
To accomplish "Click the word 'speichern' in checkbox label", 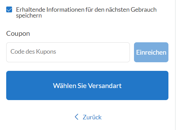I will tap(29, 15).
